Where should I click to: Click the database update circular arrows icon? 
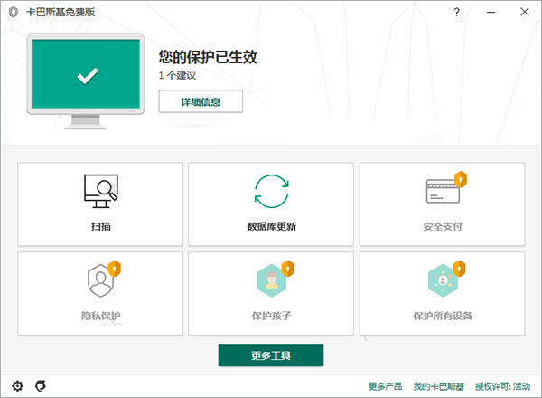point(271,191)
